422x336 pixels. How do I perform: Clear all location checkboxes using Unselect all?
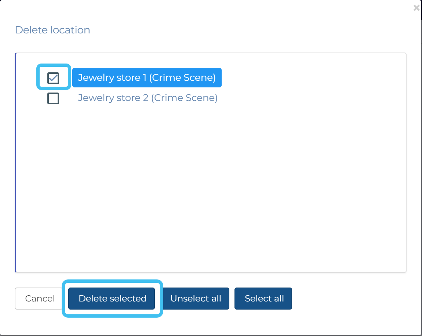point(196,299)
